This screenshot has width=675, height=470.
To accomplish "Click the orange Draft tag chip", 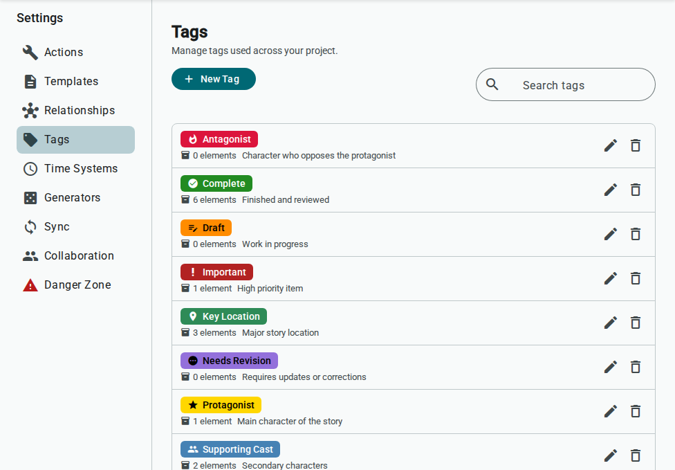I will [x=206, y=228].
